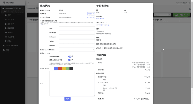Viewport: 193px width, 104px height.
Task: Click the blue 更新 button
Action: click(x=68, y=99)
